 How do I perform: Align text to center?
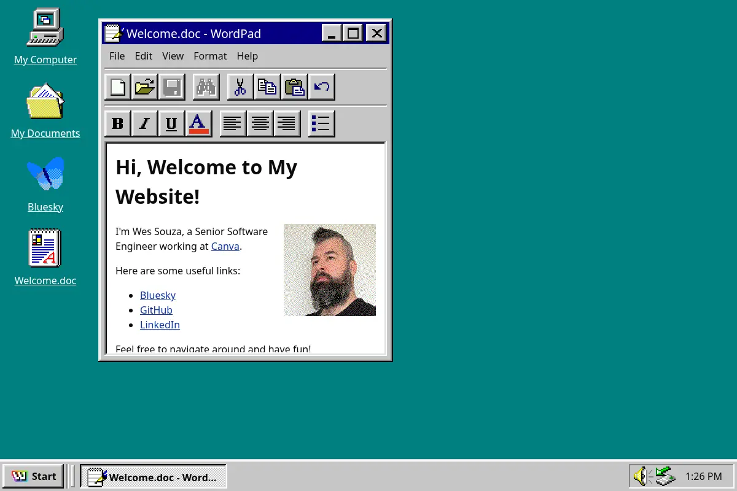coord(260,124)
